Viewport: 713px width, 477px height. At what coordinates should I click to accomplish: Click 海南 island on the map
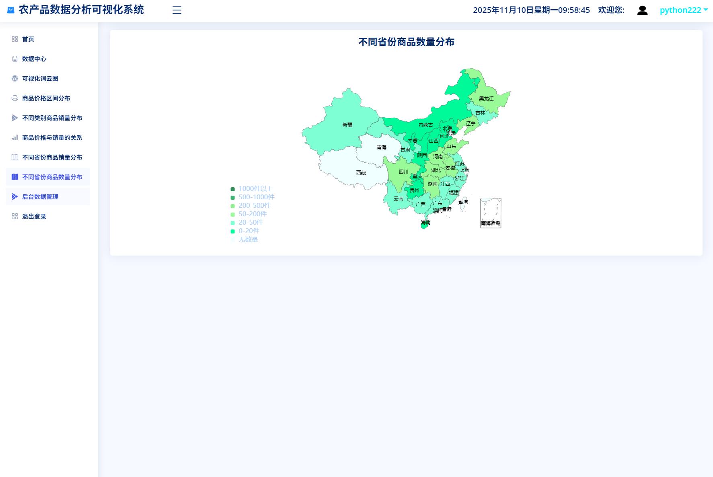click(424, 225)
